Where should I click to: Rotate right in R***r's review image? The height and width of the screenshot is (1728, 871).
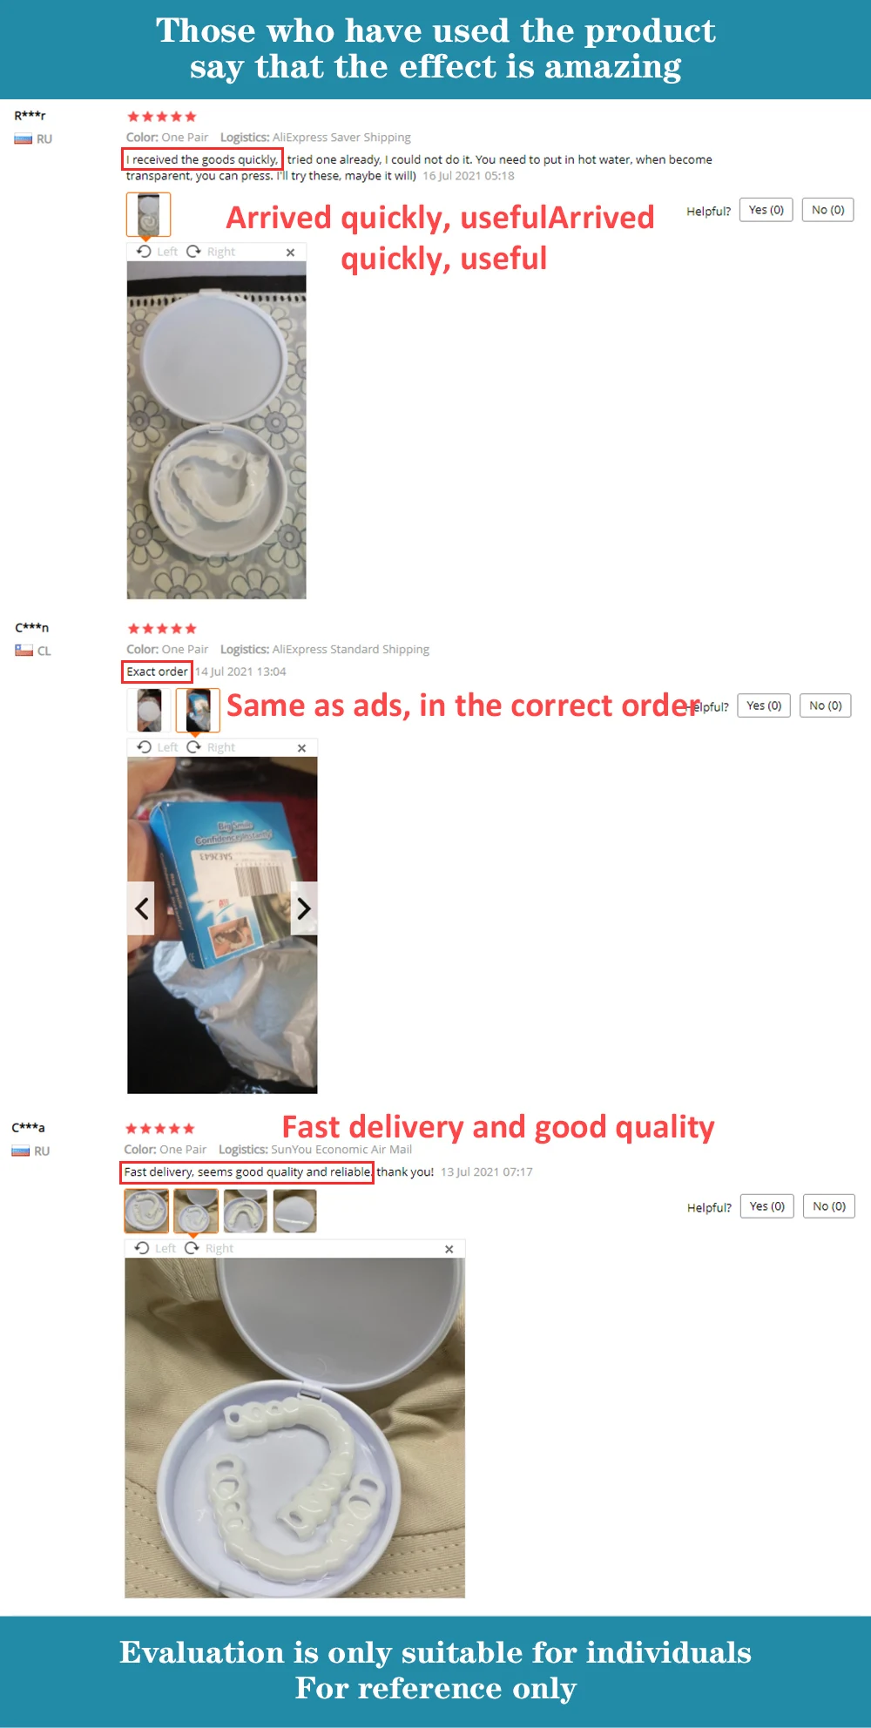[x=211, y=252]
